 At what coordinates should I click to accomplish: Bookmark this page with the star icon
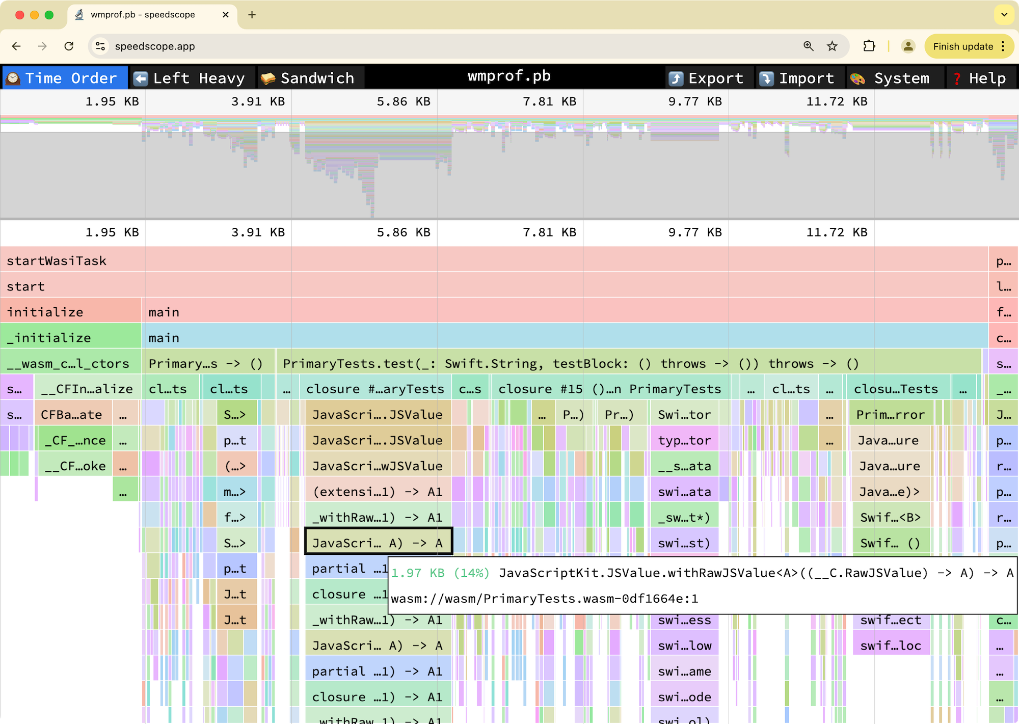[832, 46]
